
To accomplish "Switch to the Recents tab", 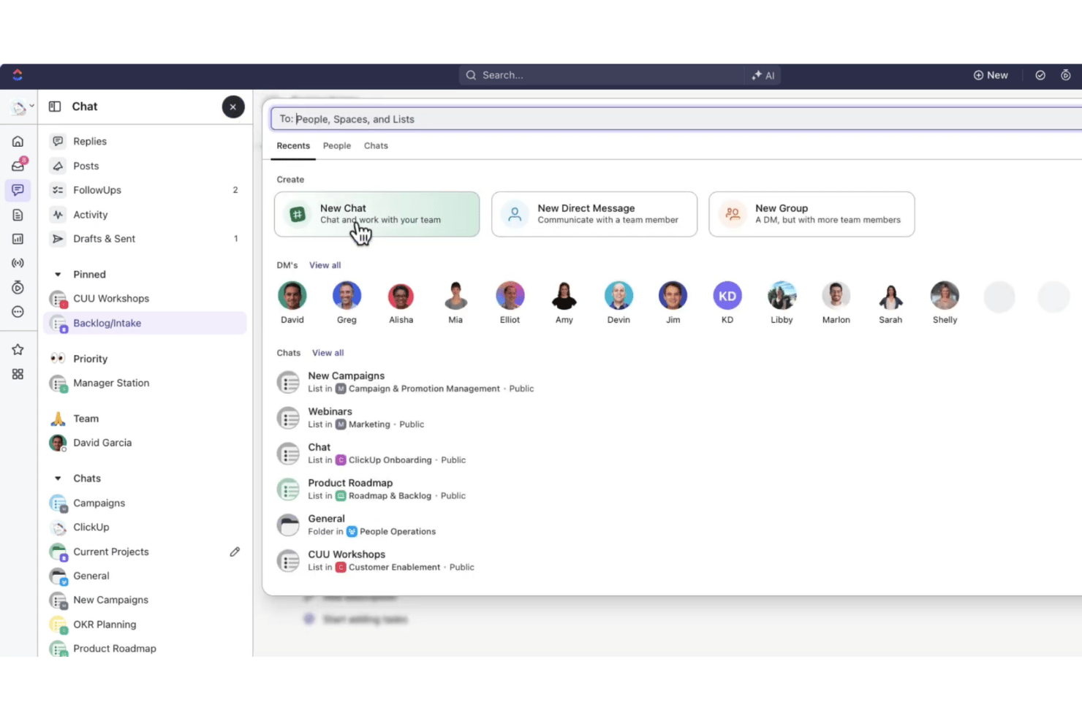I will pyautogui.click(x=293, y=146).
